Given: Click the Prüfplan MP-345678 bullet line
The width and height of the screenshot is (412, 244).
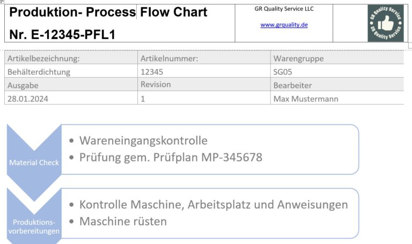Looking at the screenshot, I should [x=171, y=157].
